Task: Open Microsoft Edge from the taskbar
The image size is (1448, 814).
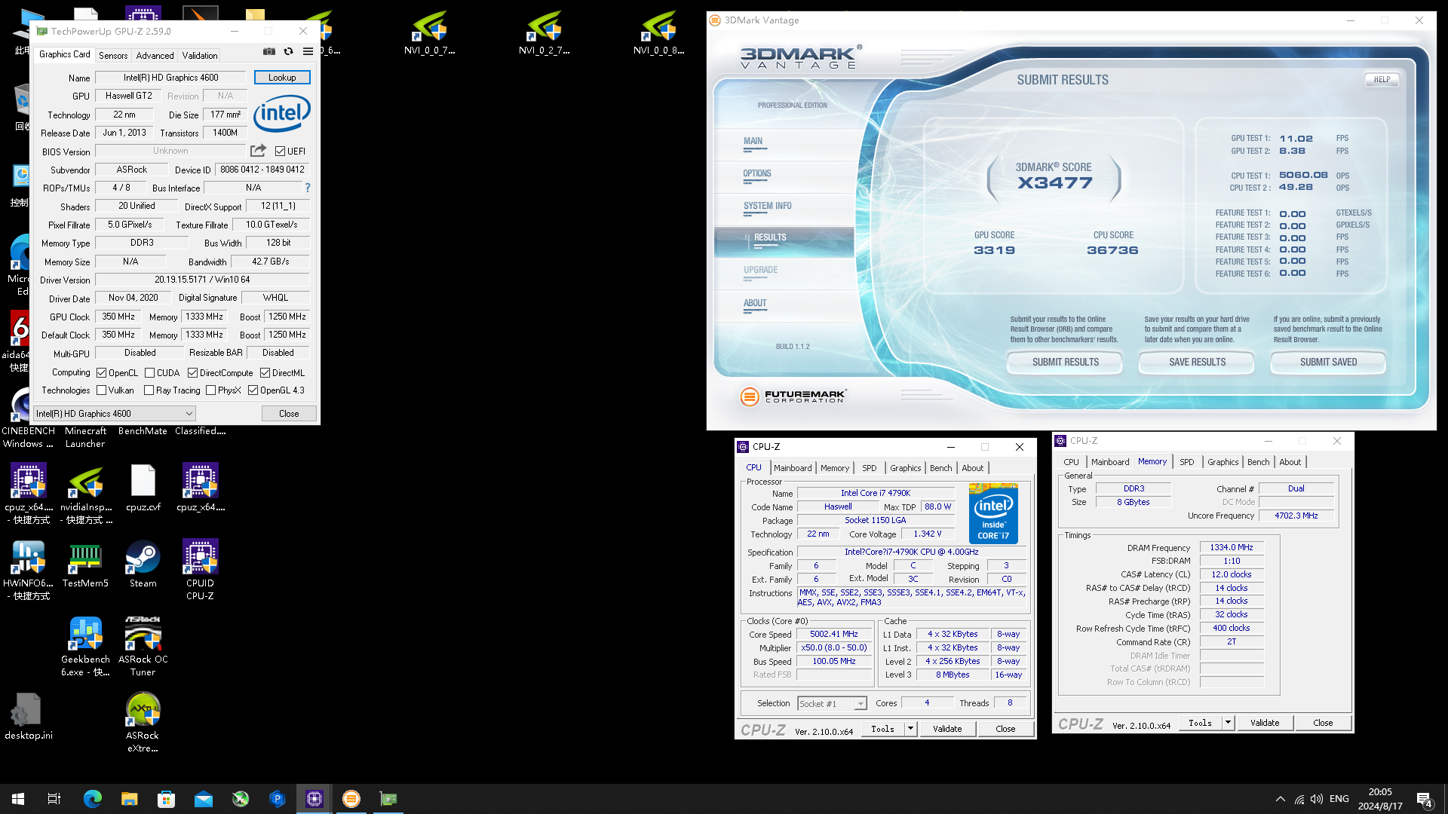Action: [92, 799]
